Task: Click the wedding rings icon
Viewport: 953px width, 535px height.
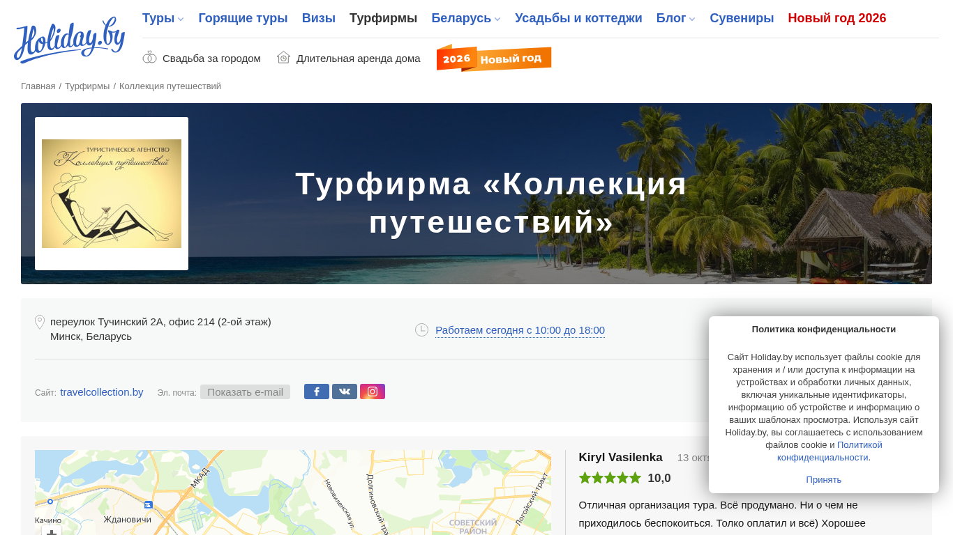Action: tap(149, 58)
